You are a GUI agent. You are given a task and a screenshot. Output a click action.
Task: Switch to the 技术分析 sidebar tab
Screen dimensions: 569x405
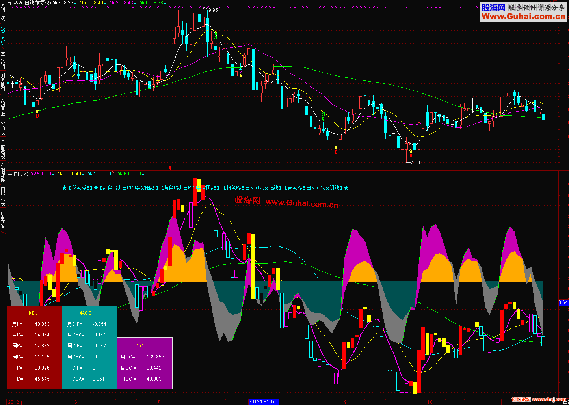pyautogui.click(x=3, y=35)
